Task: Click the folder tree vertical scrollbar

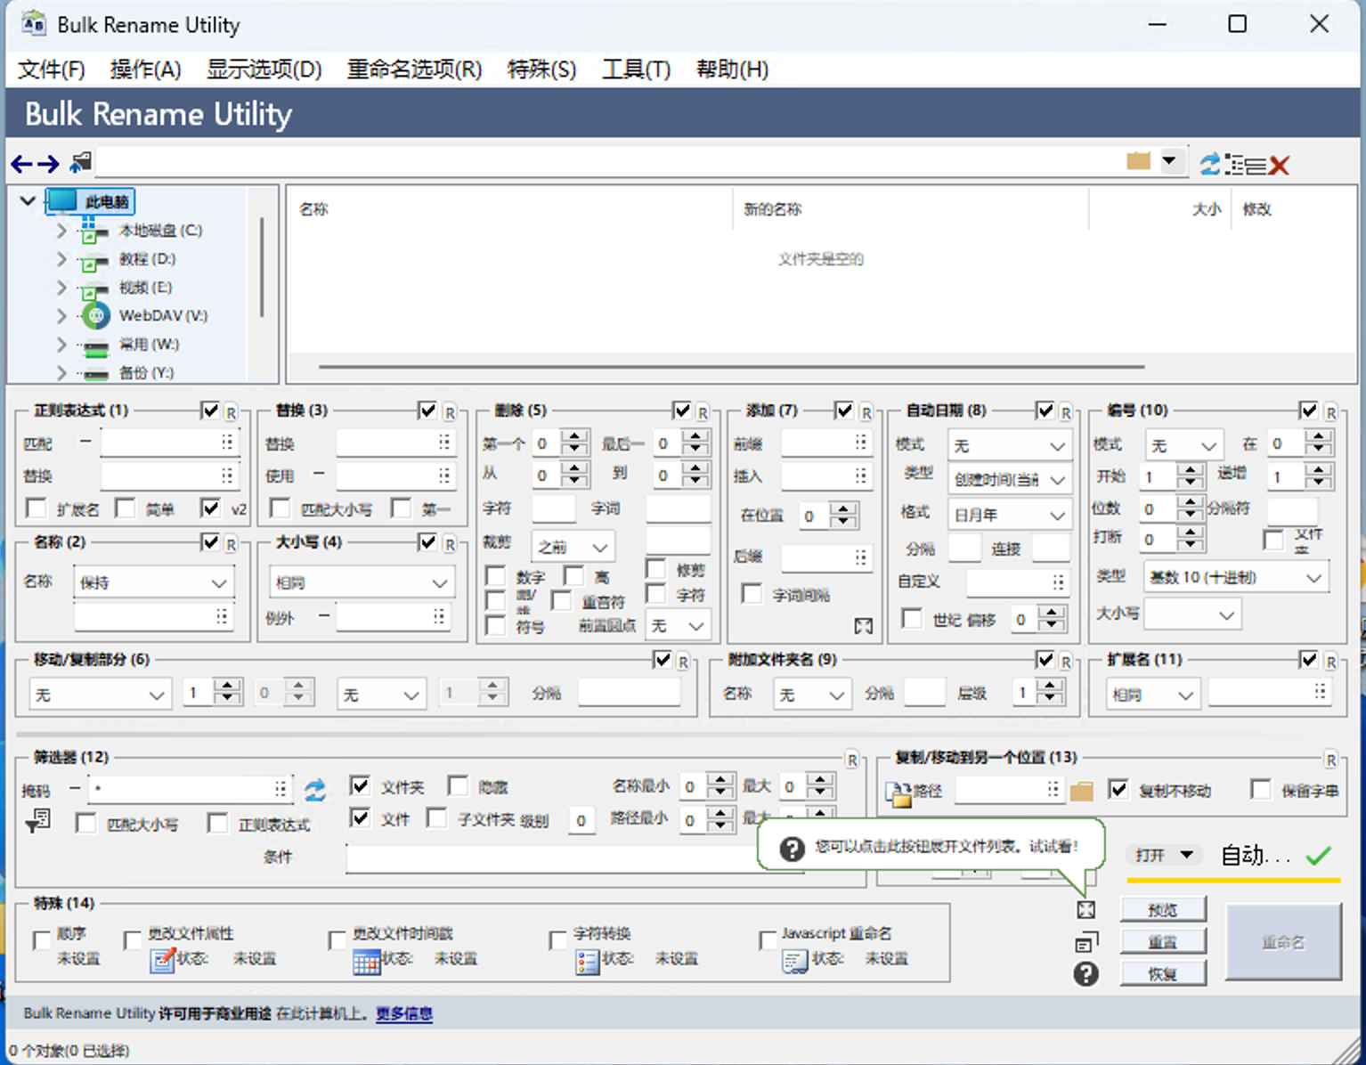Action: point(262,267)
